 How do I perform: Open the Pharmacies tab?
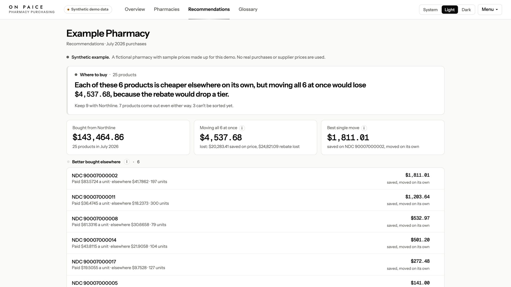coord(167,9)
